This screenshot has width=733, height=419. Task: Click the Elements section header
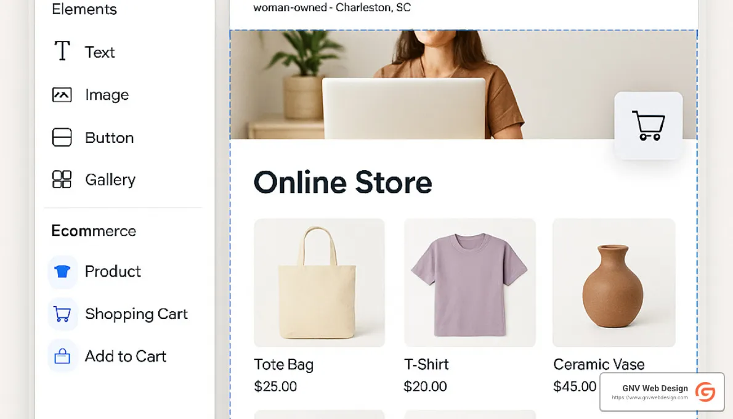tap(84, 9)
